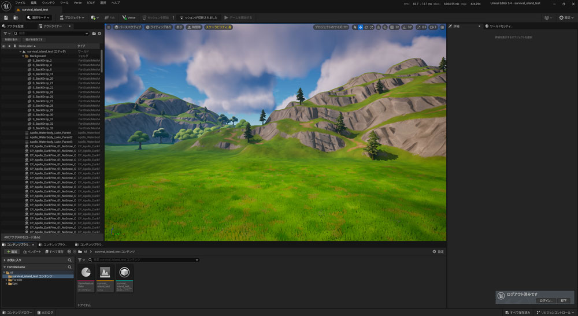This screenshot has width=578, height=316.
Task: Search the favorites section using magnifier icon
Action: pos(69,260)
